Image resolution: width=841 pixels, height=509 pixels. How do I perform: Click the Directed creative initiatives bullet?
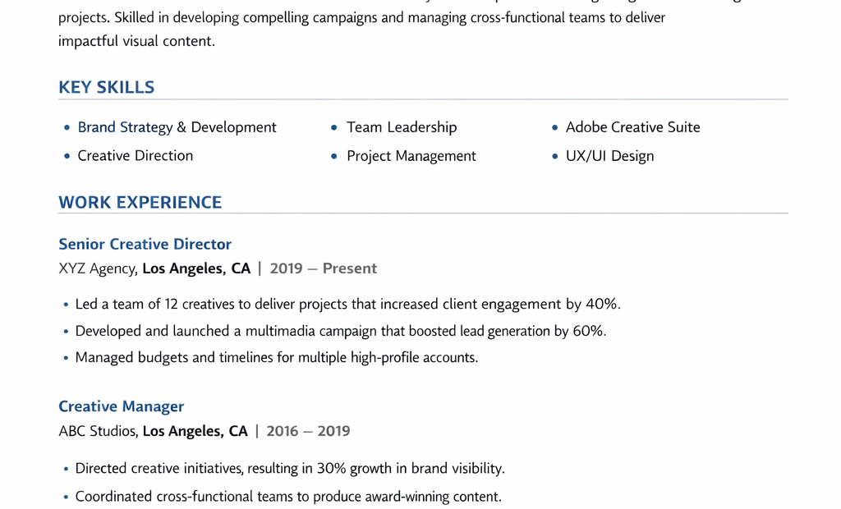pyautogui.click(x=289, y=469)
